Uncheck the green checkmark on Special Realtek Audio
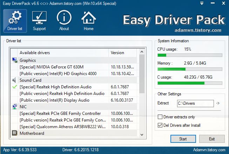Image resolution: width=229 pixels, height=154 pixels. pyautogui.click(x=14, y=87)
